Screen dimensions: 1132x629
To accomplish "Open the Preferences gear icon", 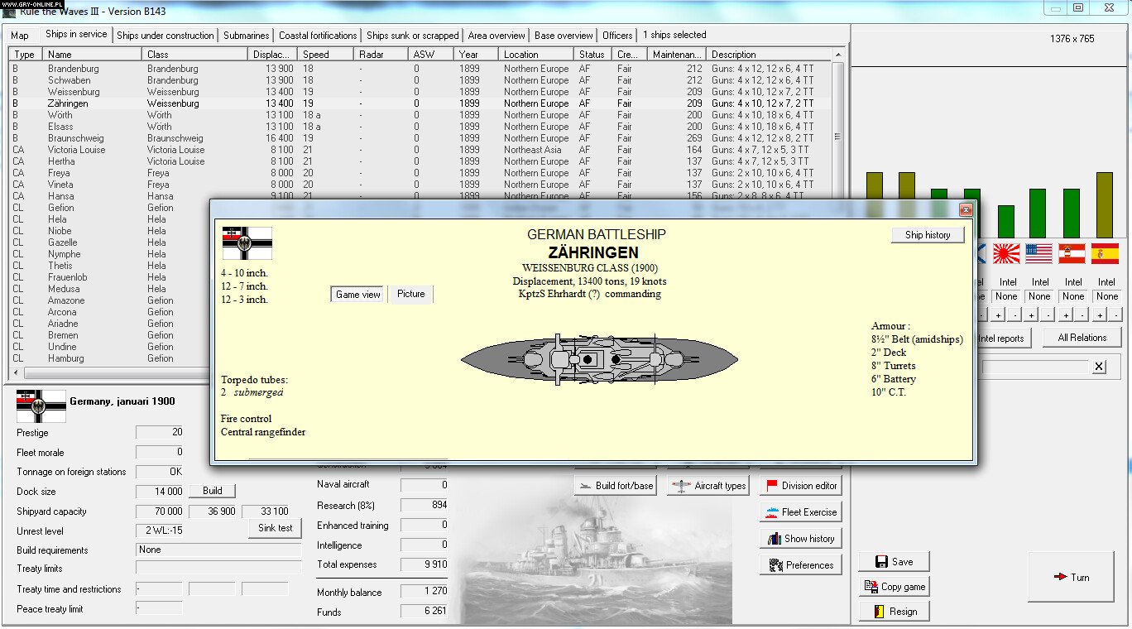I will click(x=800, y=564).
